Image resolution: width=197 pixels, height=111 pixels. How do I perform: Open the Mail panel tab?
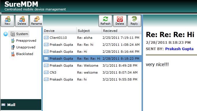(21, 105)
